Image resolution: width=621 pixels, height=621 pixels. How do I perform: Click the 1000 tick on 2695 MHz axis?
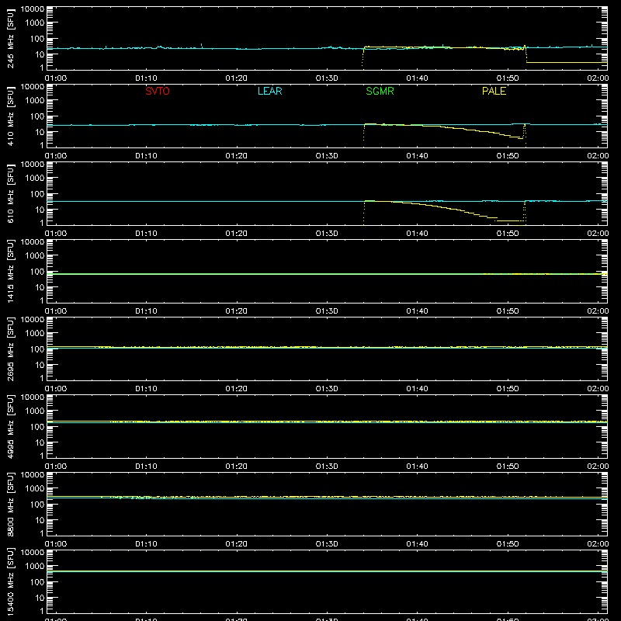click(x=35, y=333)
